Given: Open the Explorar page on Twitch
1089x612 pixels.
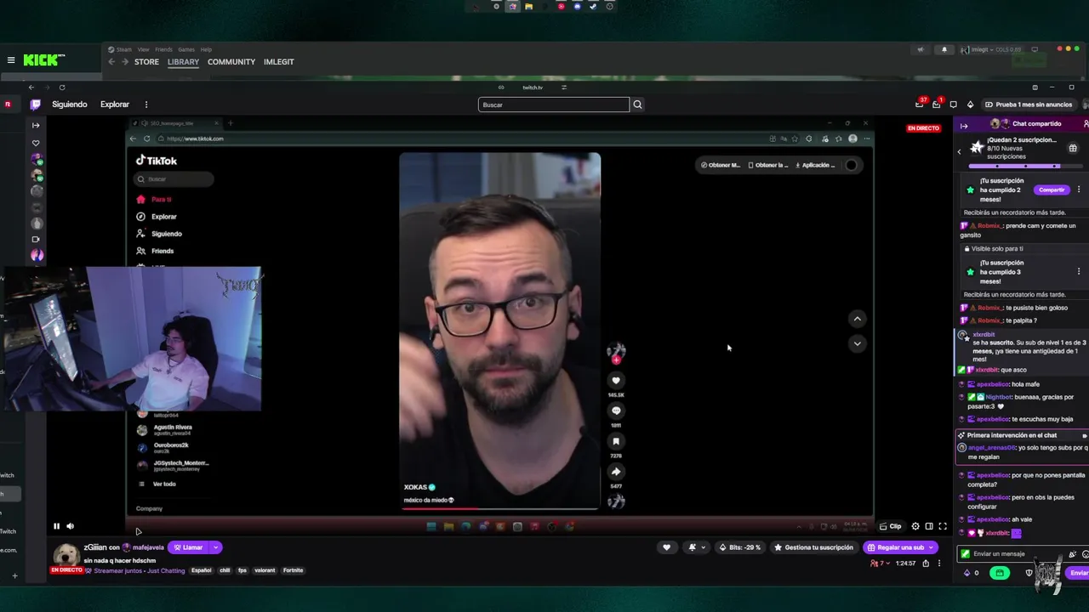Looking at the screenshot, I should click(115, 105).
